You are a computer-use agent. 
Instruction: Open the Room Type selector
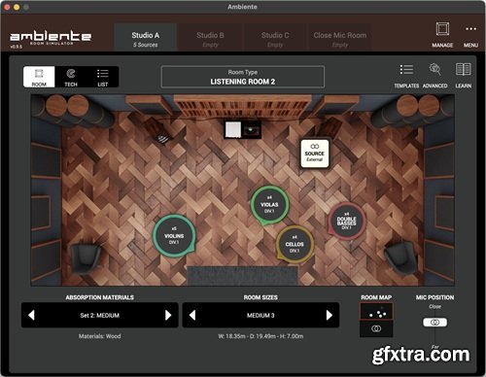click(x=243, y=77)
